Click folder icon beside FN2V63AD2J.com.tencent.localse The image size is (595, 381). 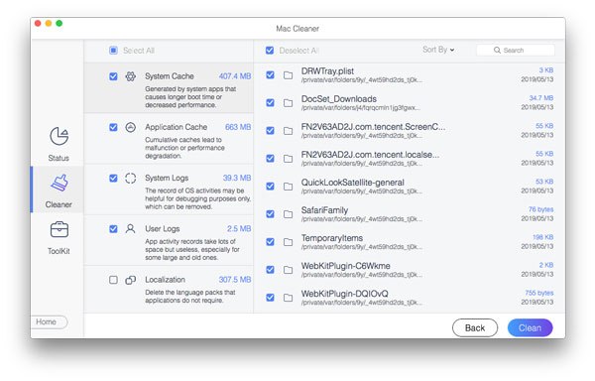tap(289, 159)
